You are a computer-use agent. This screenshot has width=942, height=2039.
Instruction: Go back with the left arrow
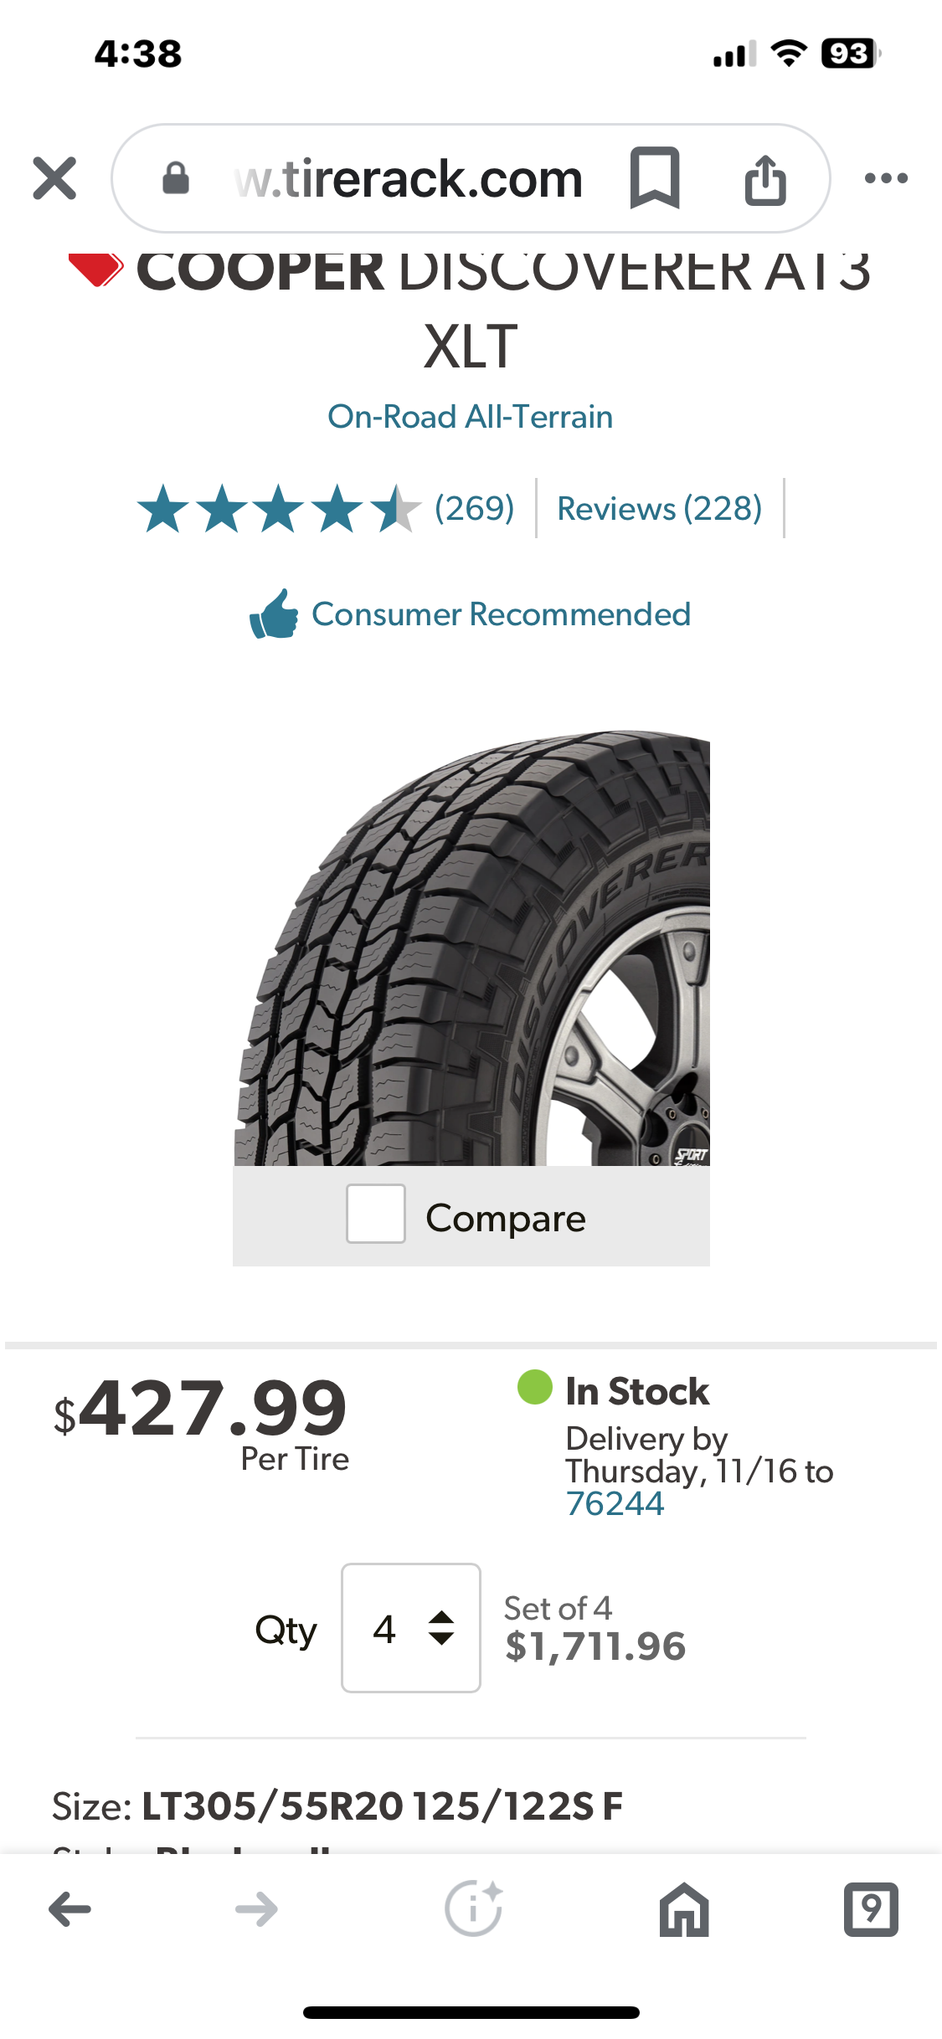click(x=70, y=1909)
